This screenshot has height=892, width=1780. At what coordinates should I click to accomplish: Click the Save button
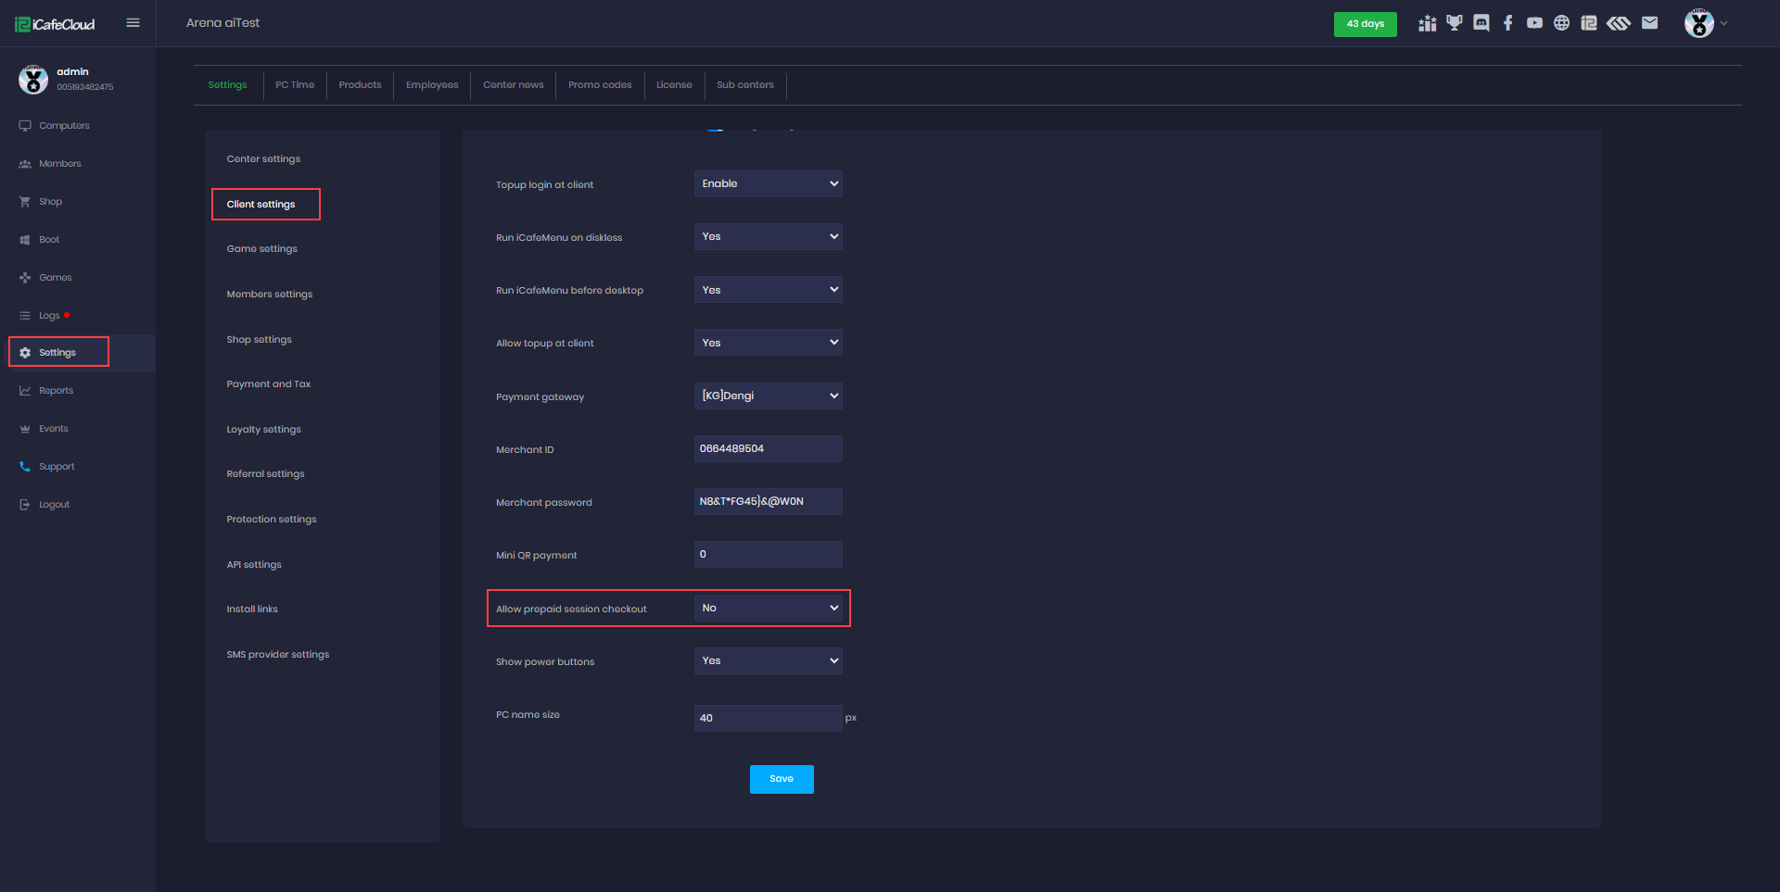[x=782, y=779]
